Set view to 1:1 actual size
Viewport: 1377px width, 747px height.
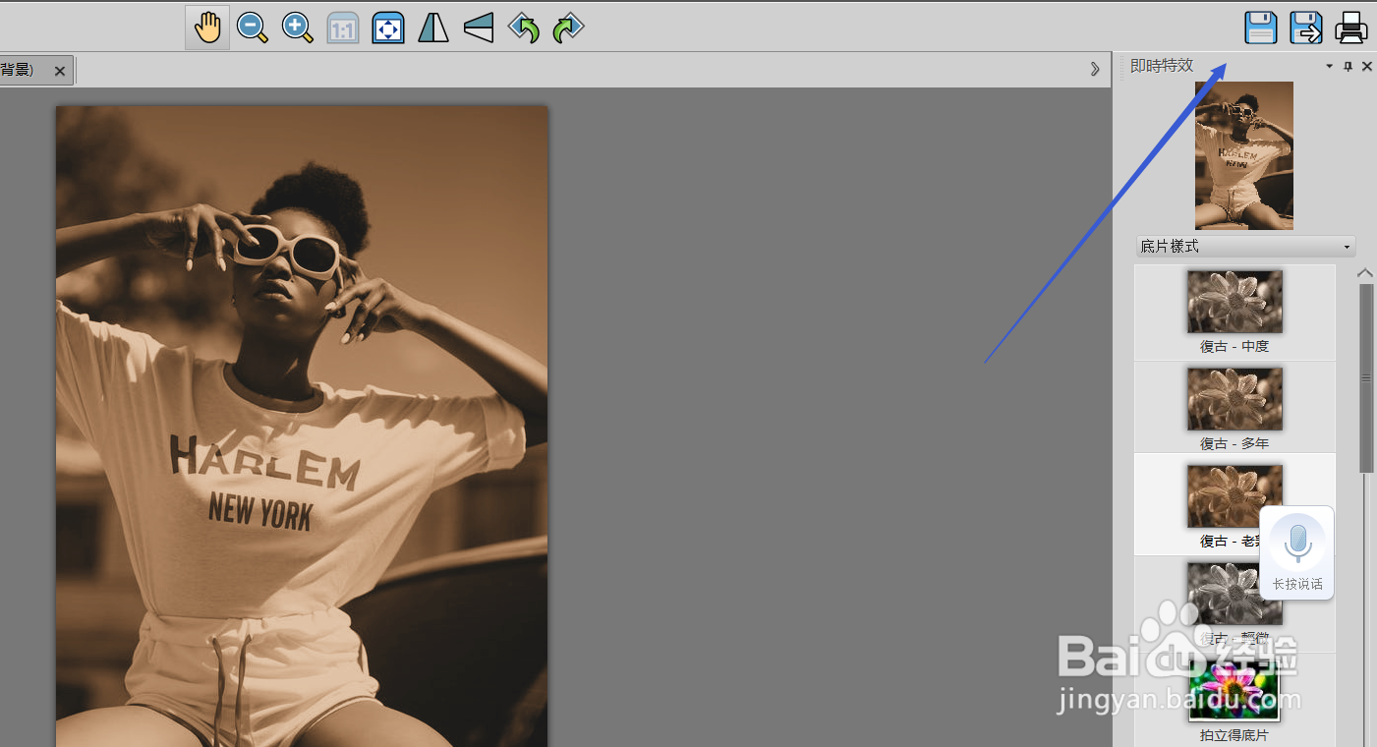click(343, 29)
